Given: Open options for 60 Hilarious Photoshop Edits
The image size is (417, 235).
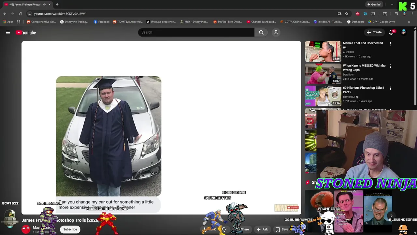Looking at the screenshot, I should coord(390,88).
